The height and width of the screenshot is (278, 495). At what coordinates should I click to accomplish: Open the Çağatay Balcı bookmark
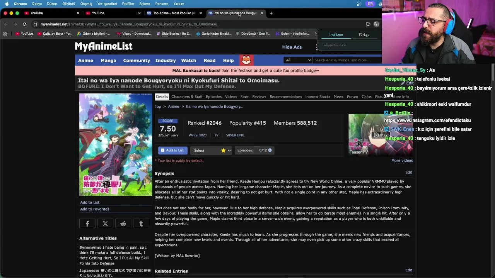(x=55, y=34)
